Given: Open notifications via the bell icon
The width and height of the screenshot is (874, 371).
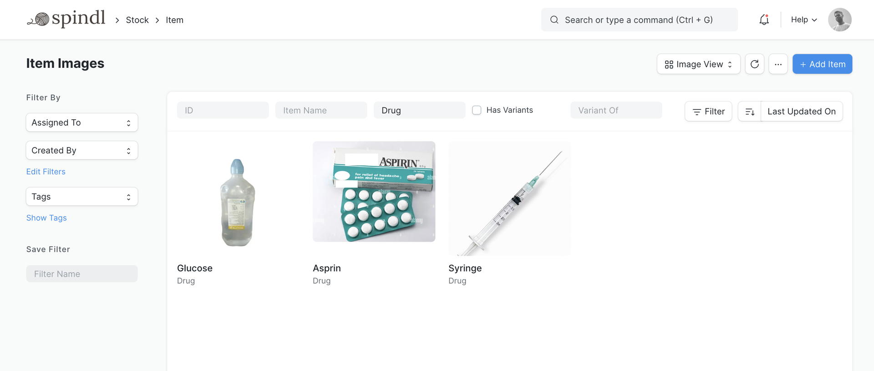Looking at the screenshot, I should click(x=764, y=20).
